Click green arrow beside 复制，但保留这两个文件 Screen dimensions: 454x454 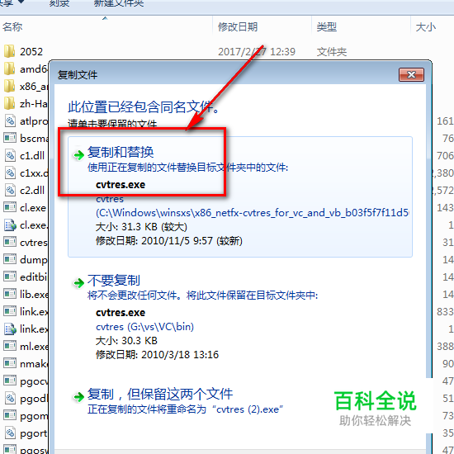pyautogui.click(x=78, y=396)
